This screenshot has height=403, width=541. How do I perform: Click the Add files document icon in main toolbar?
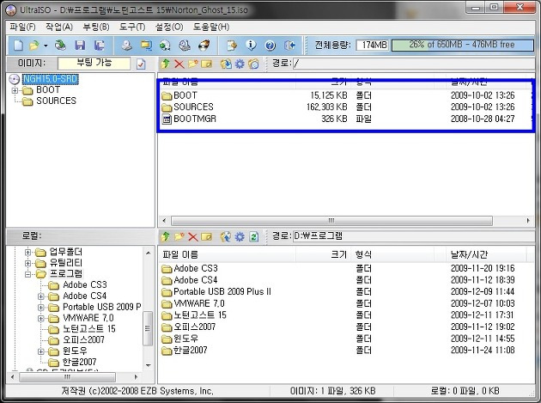pos(232,45)
